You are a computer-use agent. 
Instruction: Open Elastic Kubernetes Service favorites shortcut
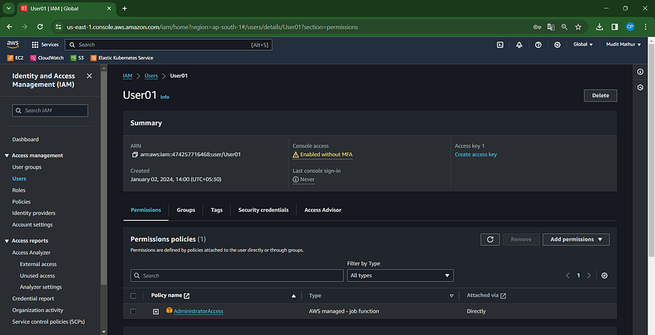pos(122,58)
